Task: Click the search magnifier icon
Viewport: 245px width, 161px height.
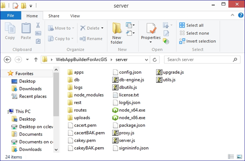Action: pos(235,60)
